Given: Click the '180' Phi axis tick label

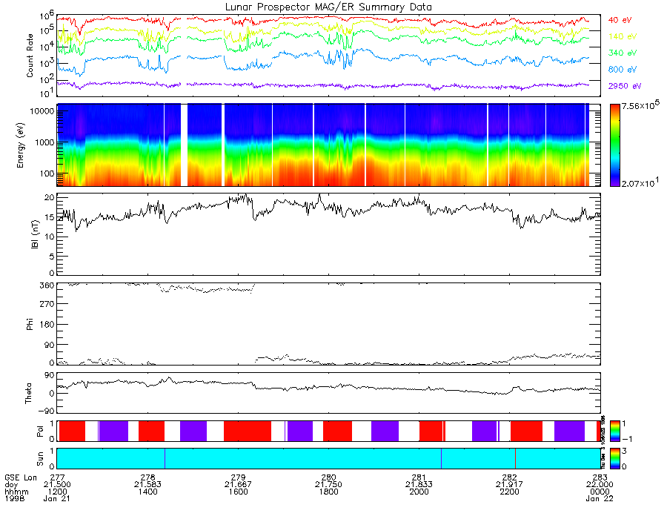Looking at the screenshot, I should [x=47, y=325].
